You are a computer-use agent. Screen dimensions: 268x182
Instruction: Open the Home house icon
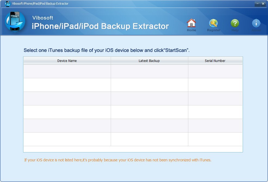[191, 23]
